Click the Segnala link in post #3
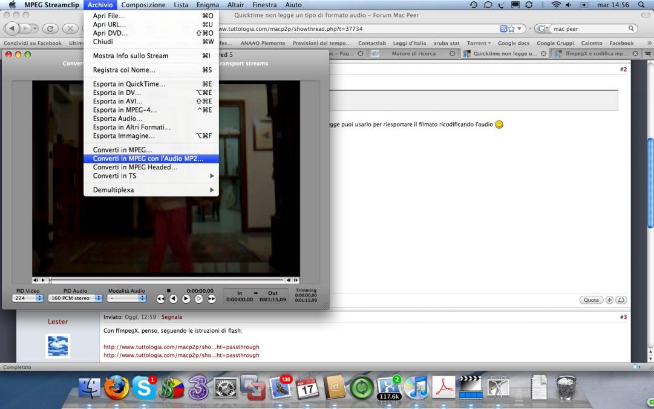654x409 pixels. pyautogui.click(x=171, y=317)
